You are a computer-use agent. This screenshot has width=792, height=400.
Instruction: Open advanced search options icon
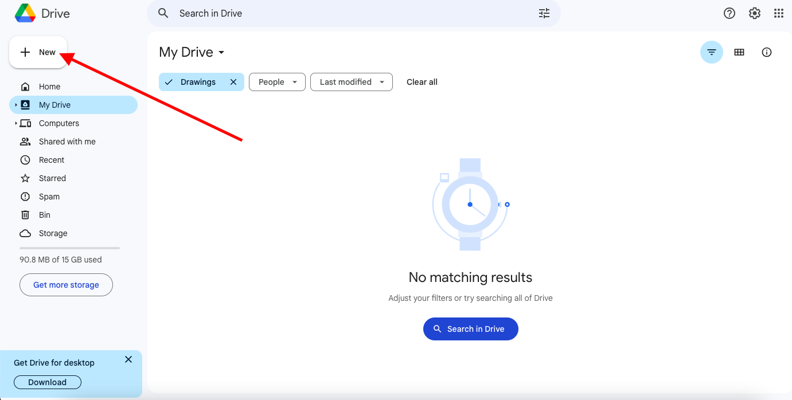tap(544, 13)
